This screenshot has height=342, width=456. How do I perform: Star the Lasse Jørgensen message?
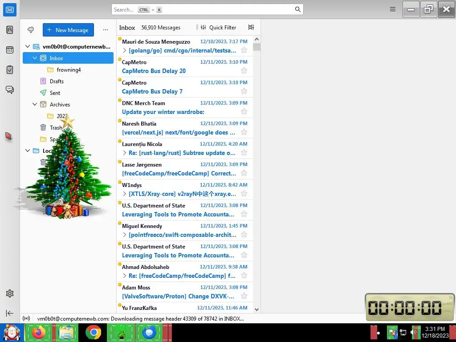pyautogui.click(x=244, y=173)
